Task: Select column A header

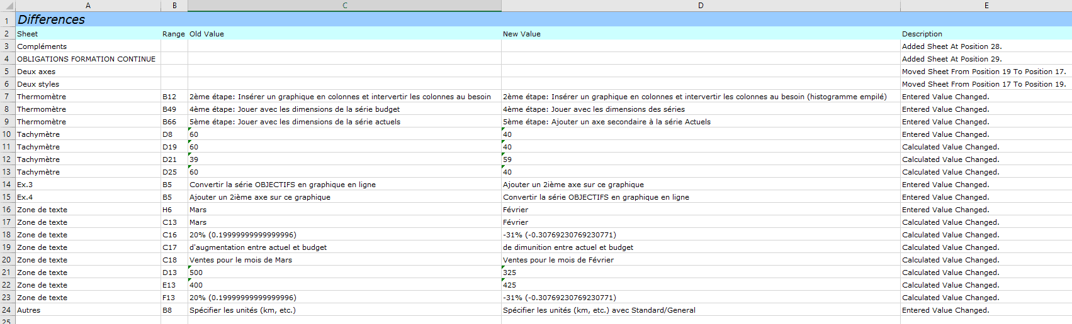Action: (88, 6)
